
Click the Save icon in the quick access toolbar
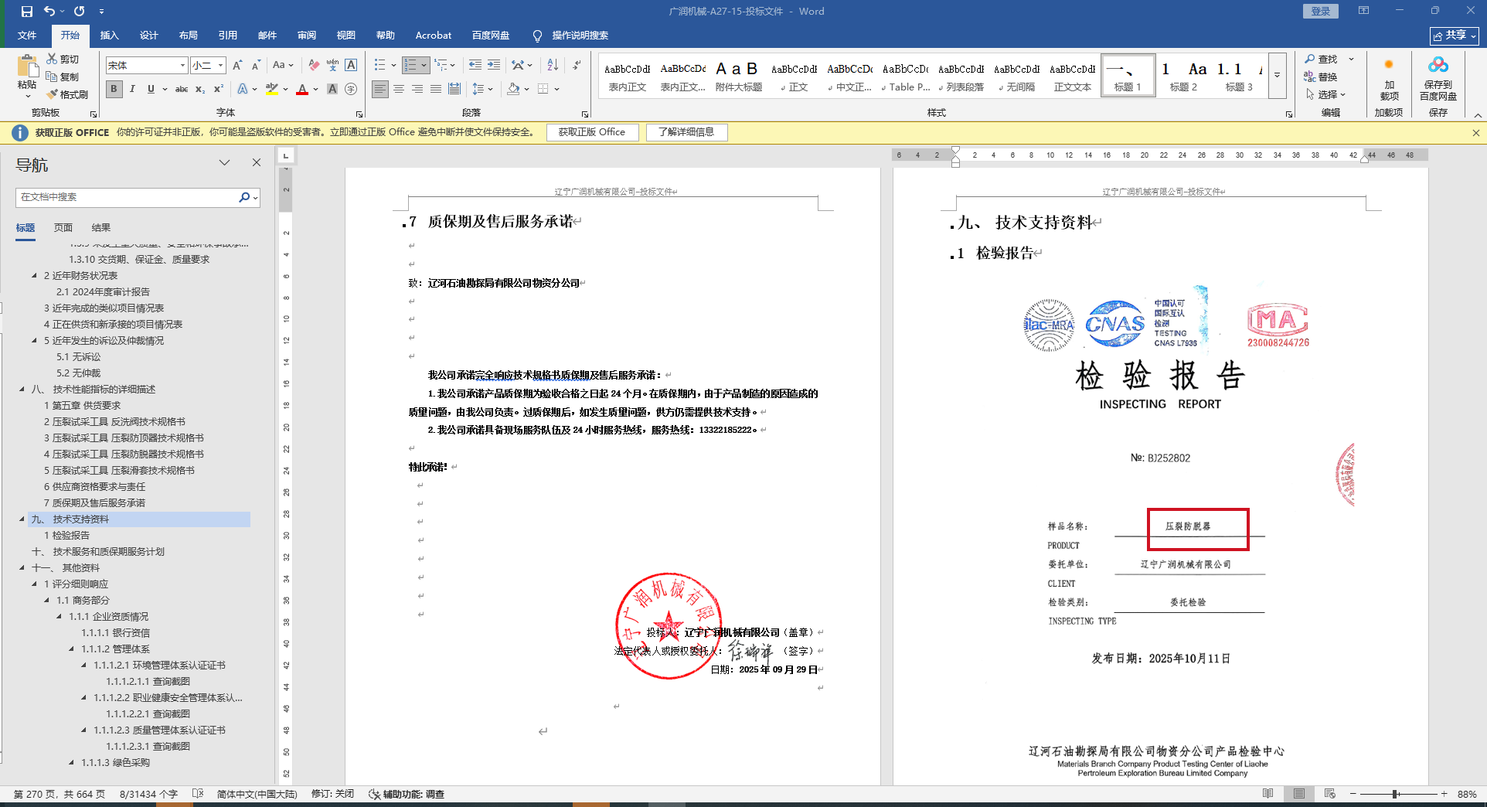27,12
